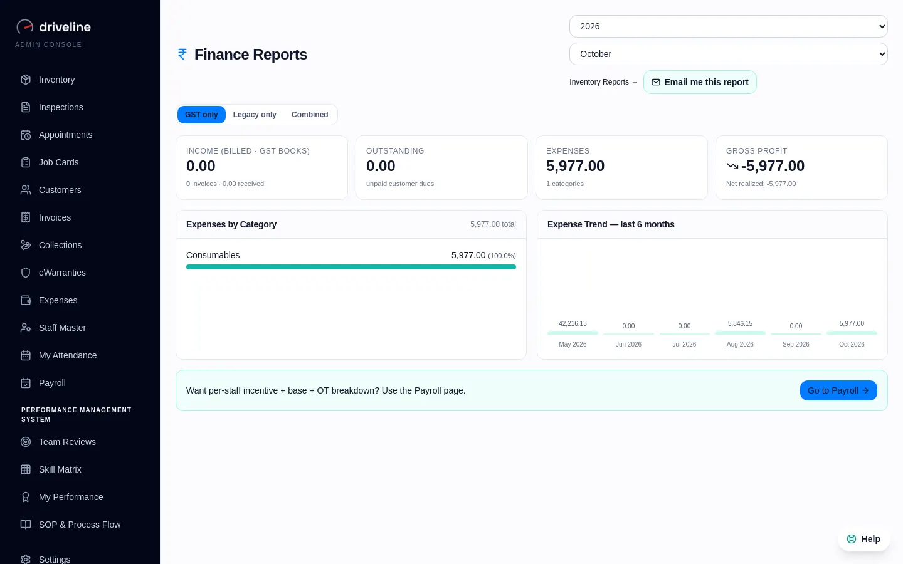Open the month dropdown showing October
This screenshot has height=564, width=903.
[729, 54]
